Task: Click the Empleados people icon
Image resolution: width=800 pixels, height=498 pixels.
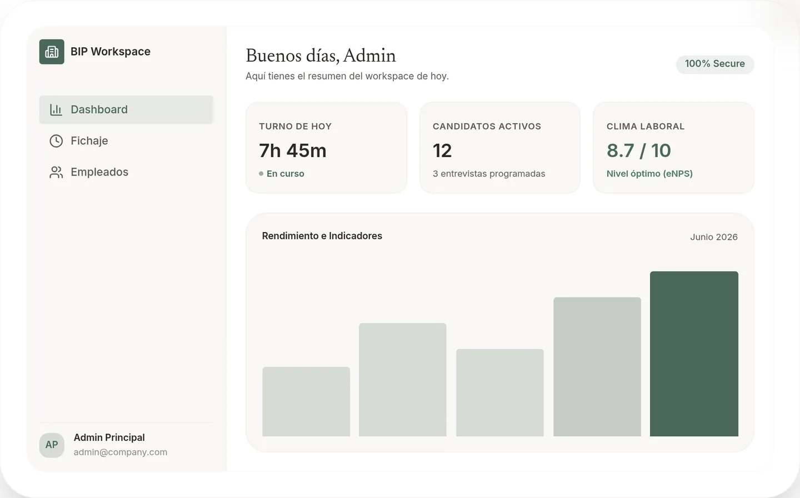Action: [x=56, y=172]
